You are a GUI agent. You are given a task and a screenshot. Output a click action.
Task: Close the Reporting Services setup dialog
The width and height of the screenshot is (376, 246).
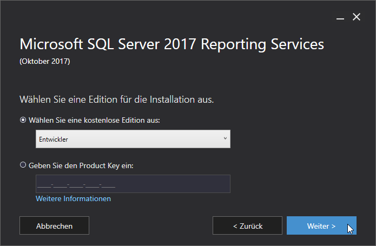click(357, 17)
